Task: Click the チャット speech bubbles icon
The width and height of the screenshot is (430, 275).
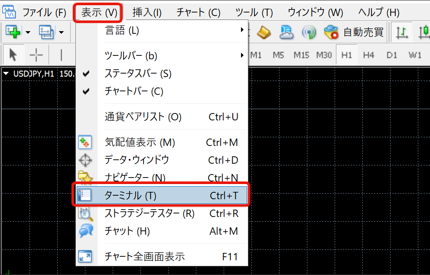Action: tap(86, 231)
